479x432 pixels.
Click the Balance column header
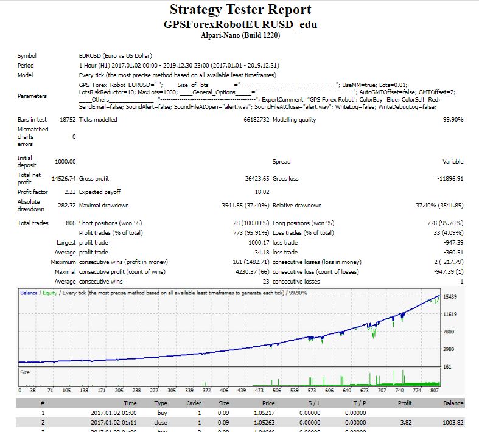click(x=453, y=403)
